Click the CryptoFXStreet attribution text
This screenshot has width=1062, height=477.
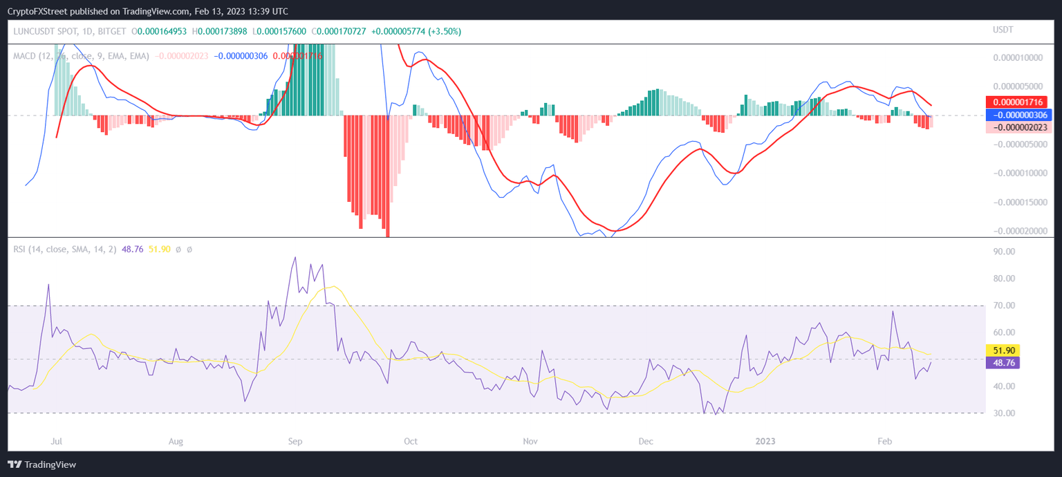38,10
